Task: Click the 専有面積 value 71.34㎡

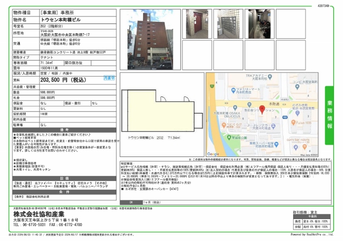Action: (x=47, y=63)
